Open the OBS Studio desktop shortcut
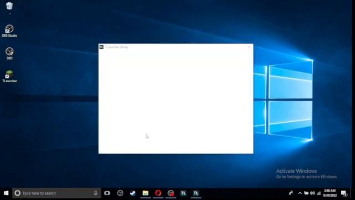 [9, 31]
